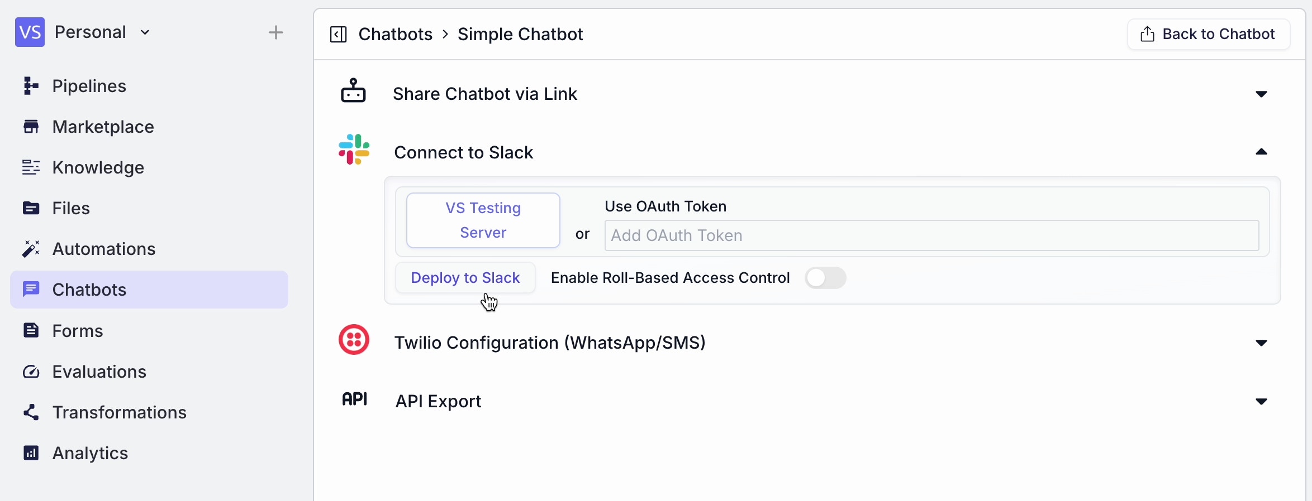Viewport: 1312px width, 501px height.
Task: Select the Automations wand icon
Action: 31,248
